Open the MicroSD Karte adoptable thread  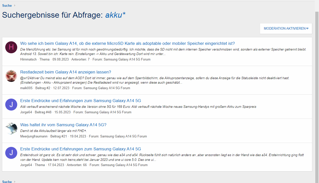[x=127, y=43]
